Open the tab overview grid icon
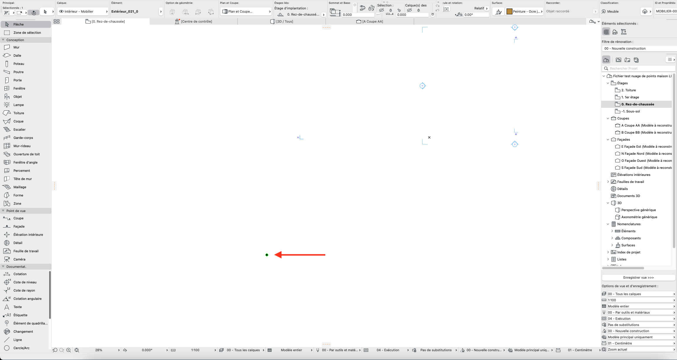This screenshot has width=677, height=360. 56,21
